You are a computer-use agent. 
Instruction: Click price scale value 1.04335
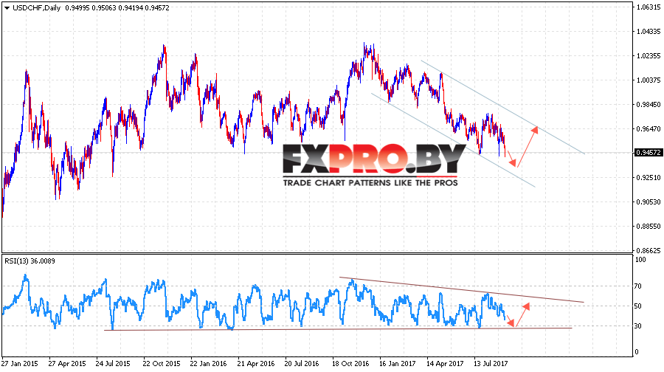(649, 31)
